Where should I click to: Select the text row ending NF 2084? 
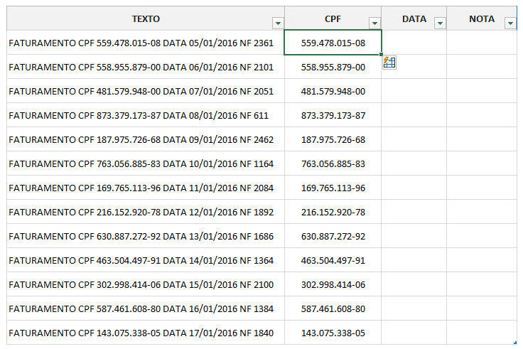click(146, 188)
